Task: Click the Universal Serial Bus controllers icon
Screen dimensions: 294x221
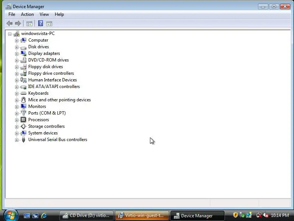Action: [x=24, y=140]
